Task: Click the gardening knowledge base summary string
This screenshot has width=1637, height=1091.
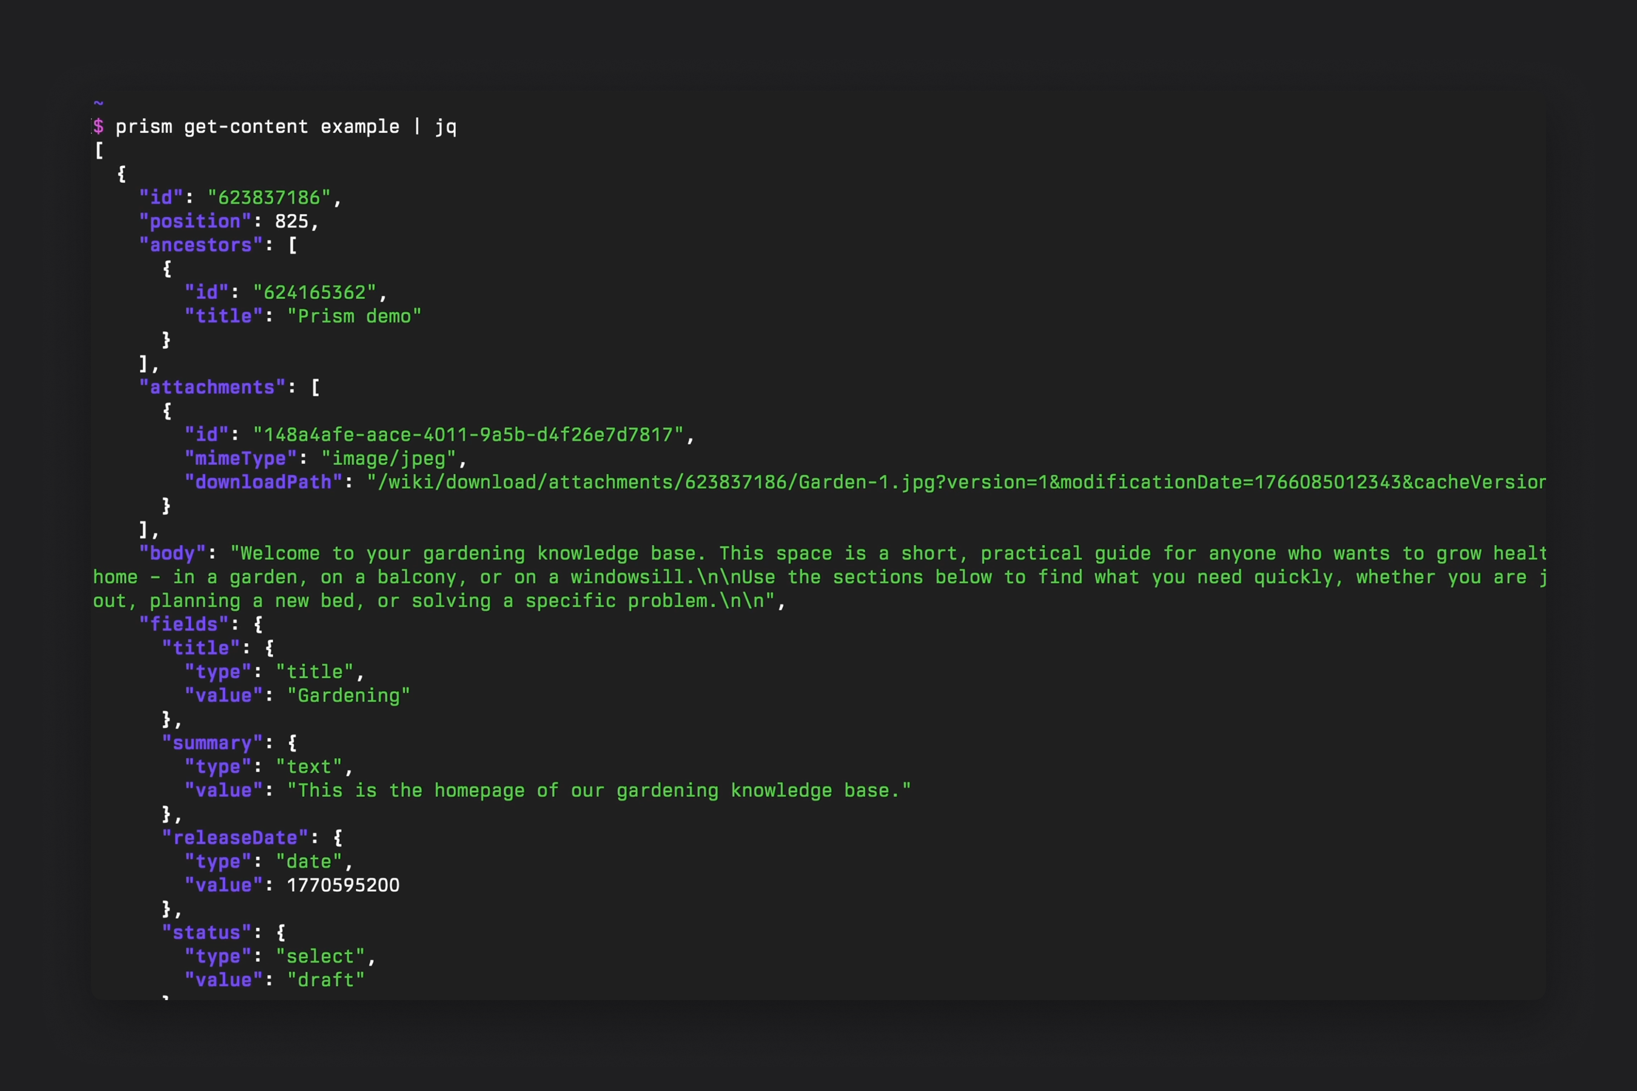Action: [598, 790]
